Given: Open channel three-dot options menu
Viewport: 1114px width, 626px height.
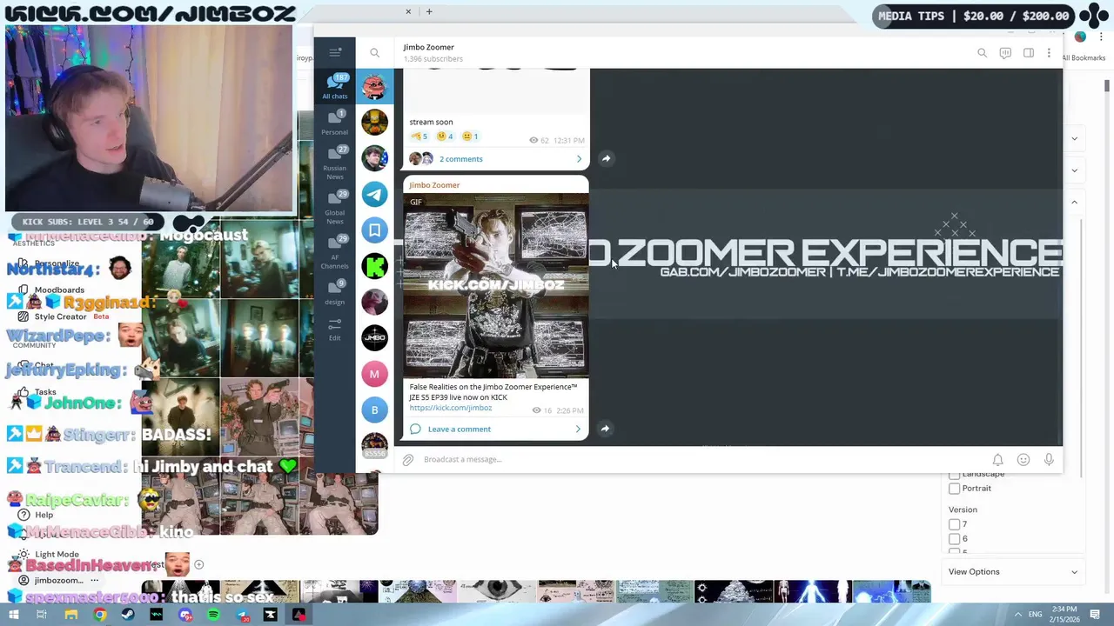Looking at the screenshot, I should (x=1049, y=53).
